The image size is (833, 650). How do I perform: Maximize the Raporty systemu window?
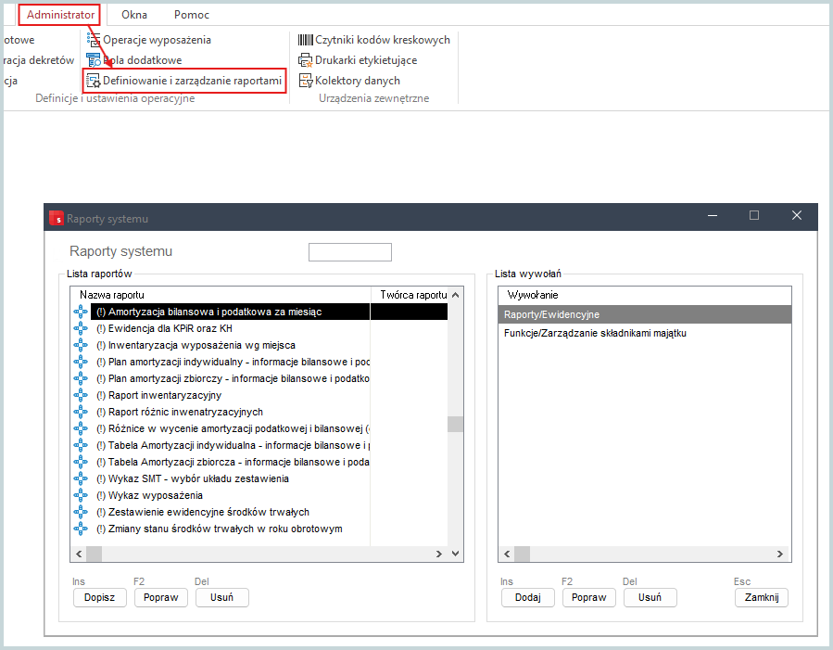(754, 215)
